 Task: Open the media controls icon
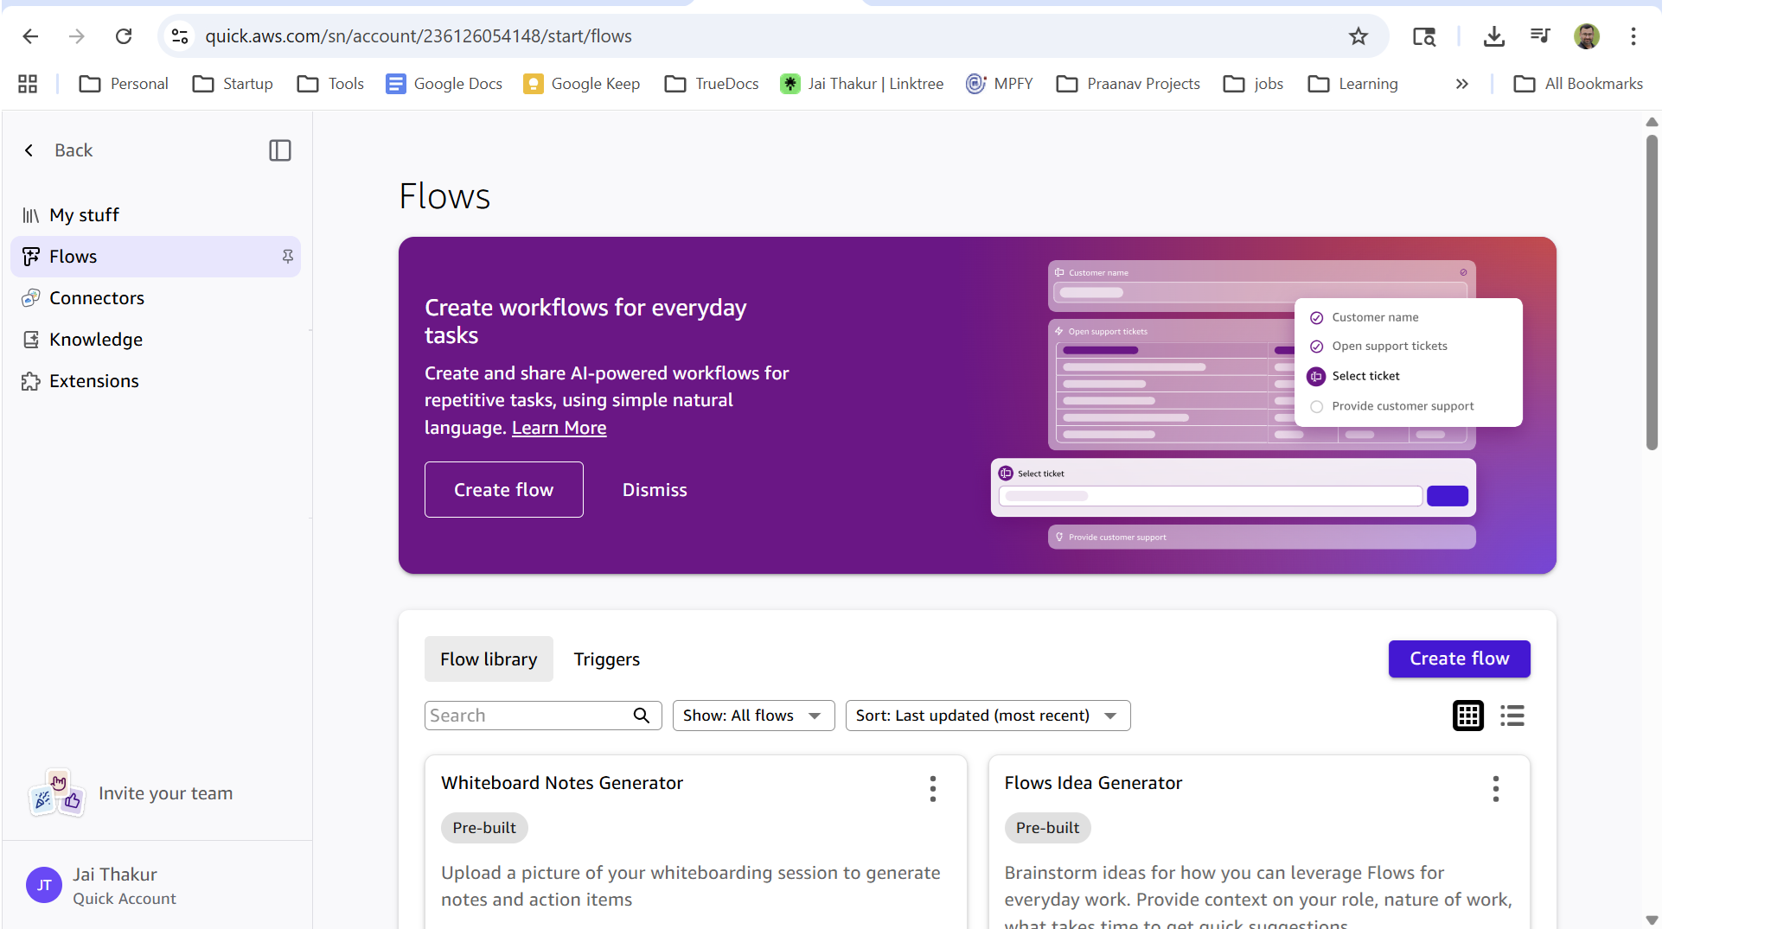(1540, 36)
